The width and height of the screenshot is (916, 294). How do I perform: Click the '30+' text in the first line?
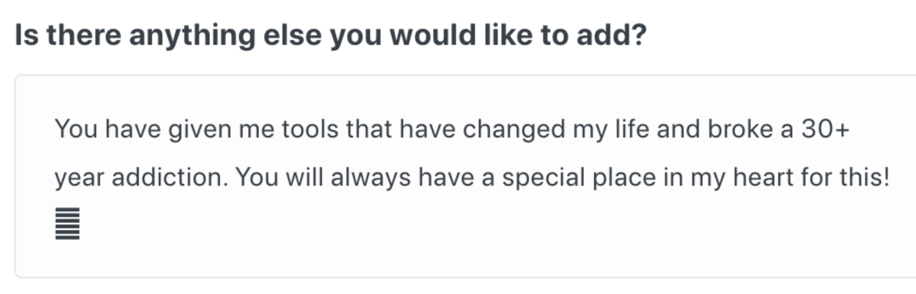coord(825,129)
